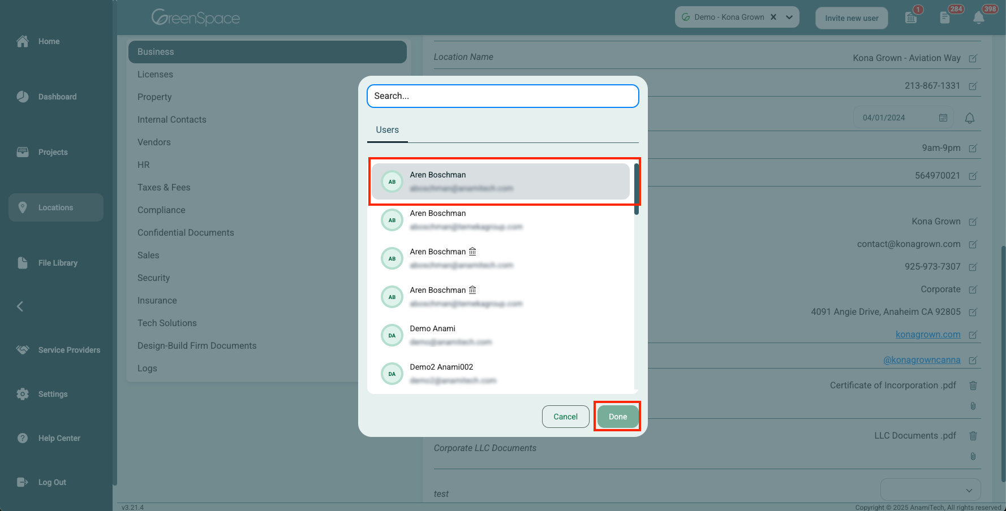Delete Certificate of Incorporation .pdf

coord(973,386)
